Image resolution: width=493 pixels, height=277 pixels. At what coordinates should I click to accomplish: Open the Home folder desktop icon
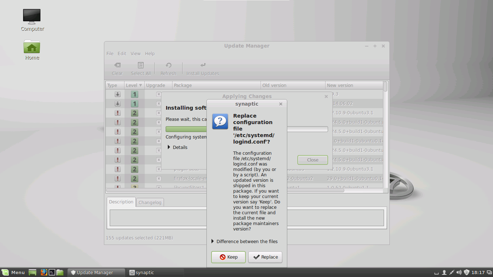click(32, 46)
